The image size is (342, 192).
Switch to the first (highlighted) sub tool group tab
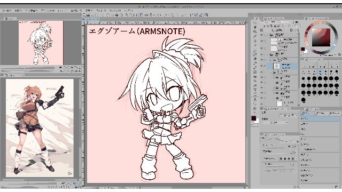point(308,114)
